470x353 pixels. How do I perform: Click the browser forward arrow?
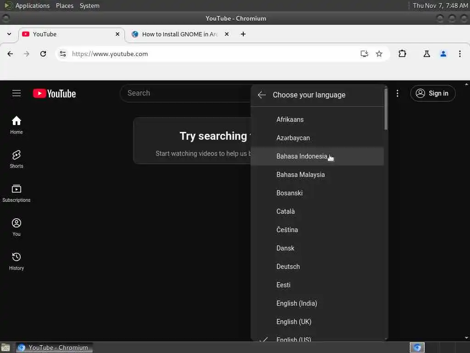(27, 54)
